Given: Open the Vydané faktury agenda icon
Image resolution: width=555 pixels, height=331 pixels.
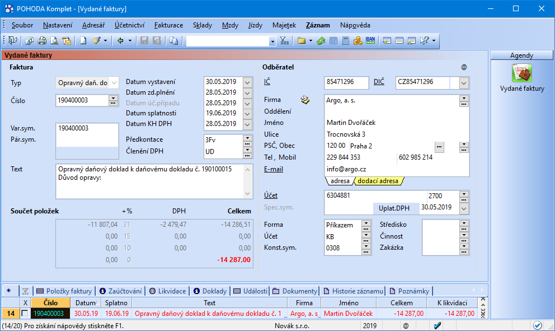Looking at the screenshot, I should click(x=522, y=73).
